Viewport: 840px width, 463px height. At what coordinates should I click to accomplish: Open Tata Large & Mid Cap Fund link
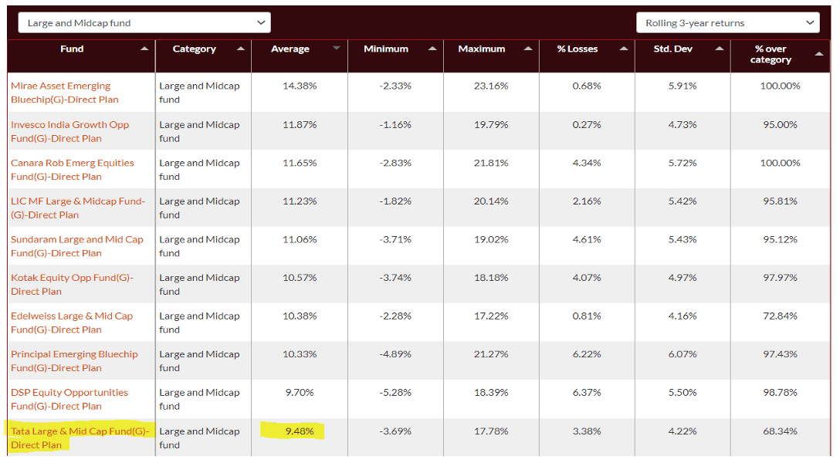pyautogui.click(x=80, y=438)
